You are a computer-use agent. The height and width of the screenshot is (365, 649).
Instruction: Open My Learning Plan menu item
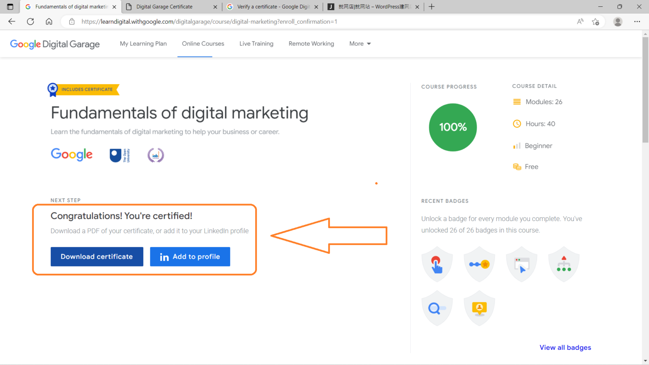pyautogui.click(x=143, y=44)
